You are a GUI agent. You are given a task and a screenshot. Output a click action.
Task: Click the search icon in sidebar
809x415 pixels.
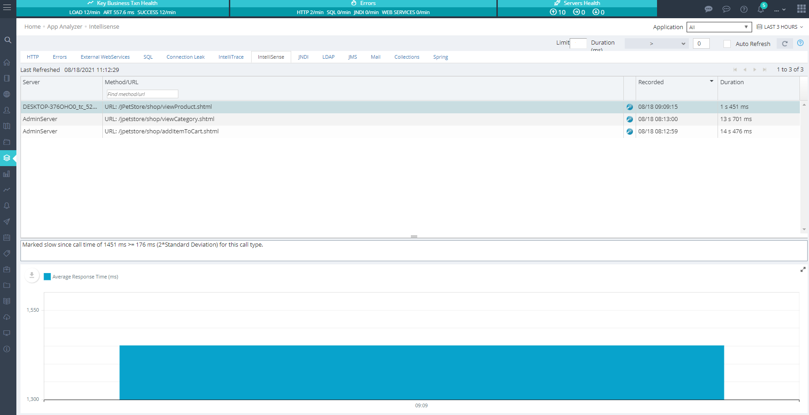[8, 40]
